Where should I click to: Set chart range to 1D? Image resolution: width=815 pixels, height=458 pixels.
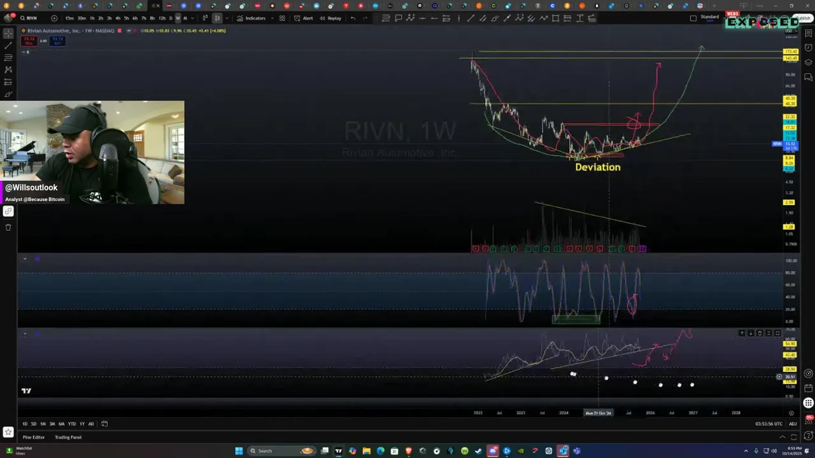[25, 424]
